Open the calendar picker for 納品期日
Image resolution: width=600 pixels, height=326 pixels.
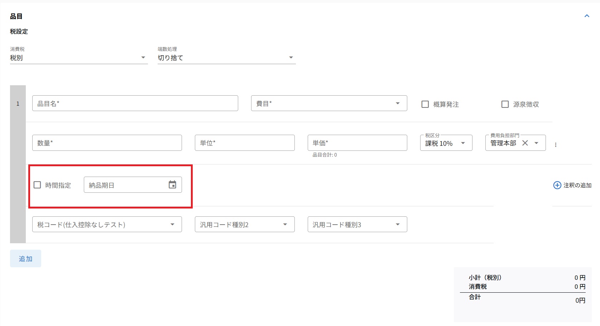[x=173, y=184]
